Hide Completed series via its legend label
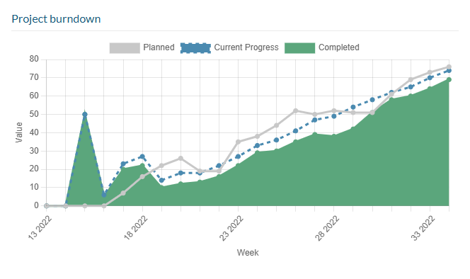Screen dimensions: 470x279 (339, 47)
